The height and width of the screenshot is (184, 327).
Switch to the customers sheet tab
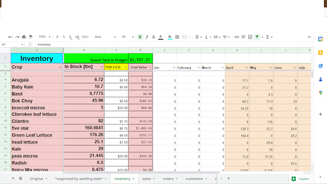click(x=196, y=179)
